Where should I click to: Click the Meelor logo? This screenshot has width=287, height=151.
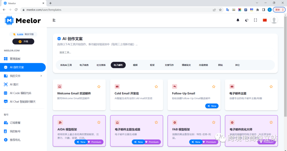click(23, 20)
